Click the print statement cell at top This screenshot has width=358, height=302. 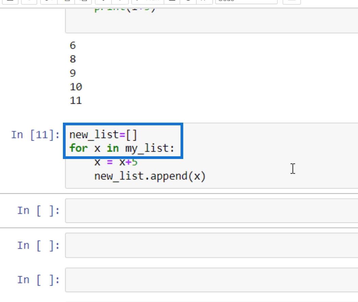pyautogui.click(x=211, y=20)
